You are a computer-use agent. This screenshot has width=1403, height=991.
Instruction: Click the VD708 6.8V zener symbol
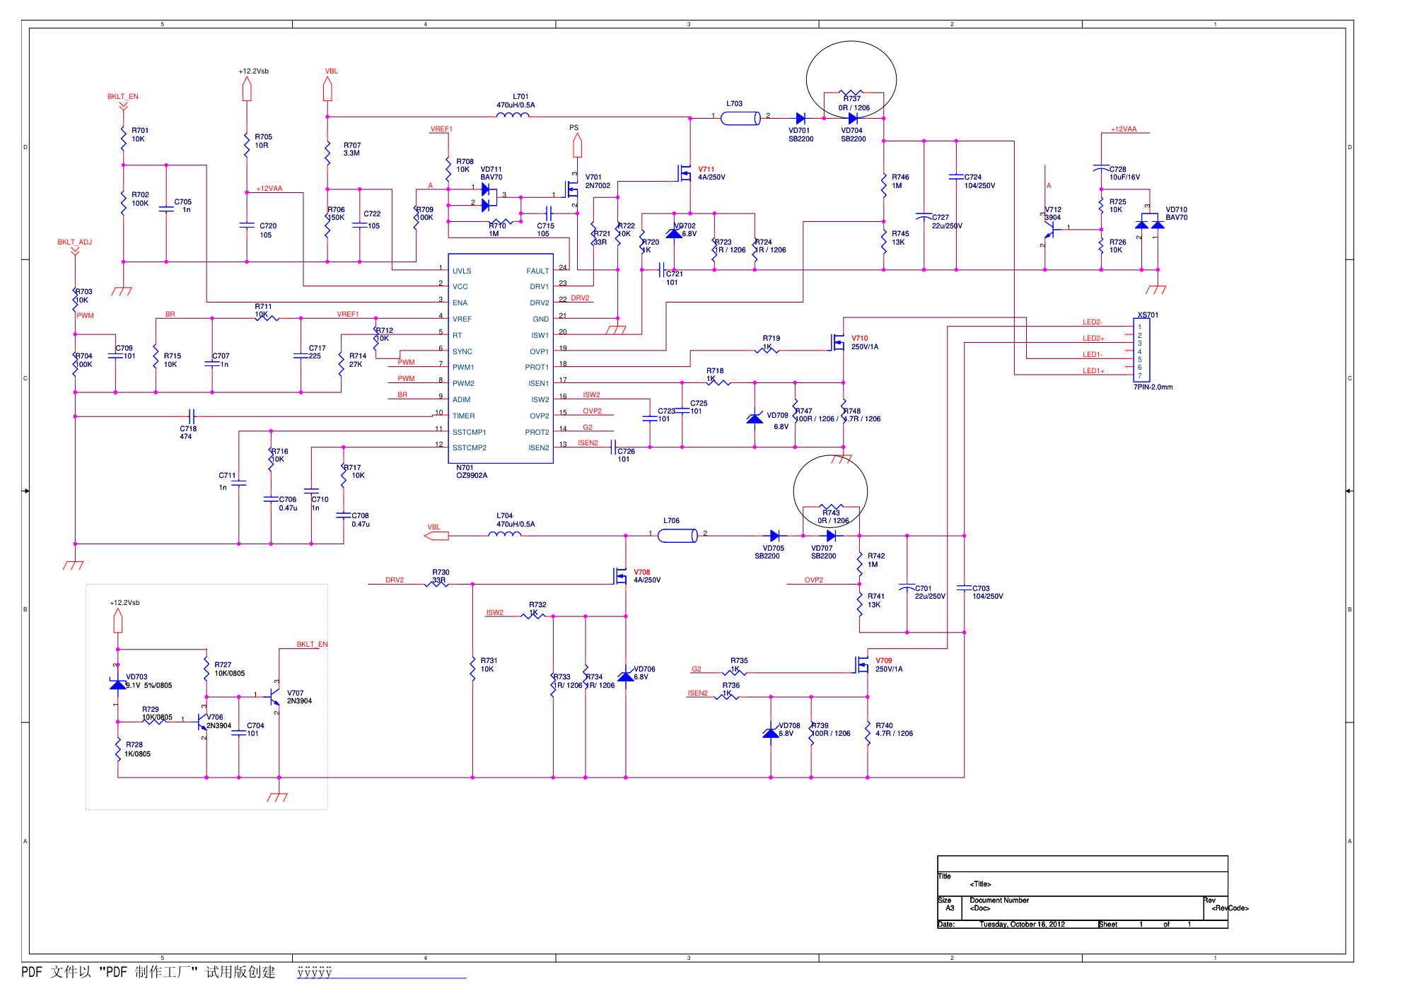tap(771, 732)
